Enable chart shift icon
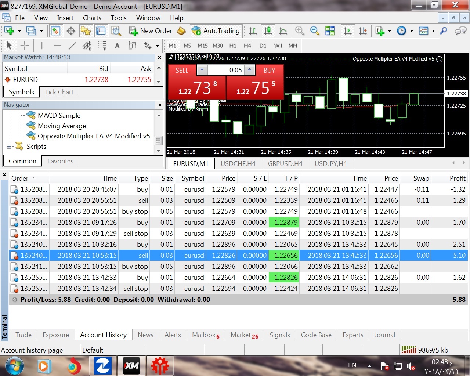The height and width of the screenshot is (376, 470). (x=363, y=31)
